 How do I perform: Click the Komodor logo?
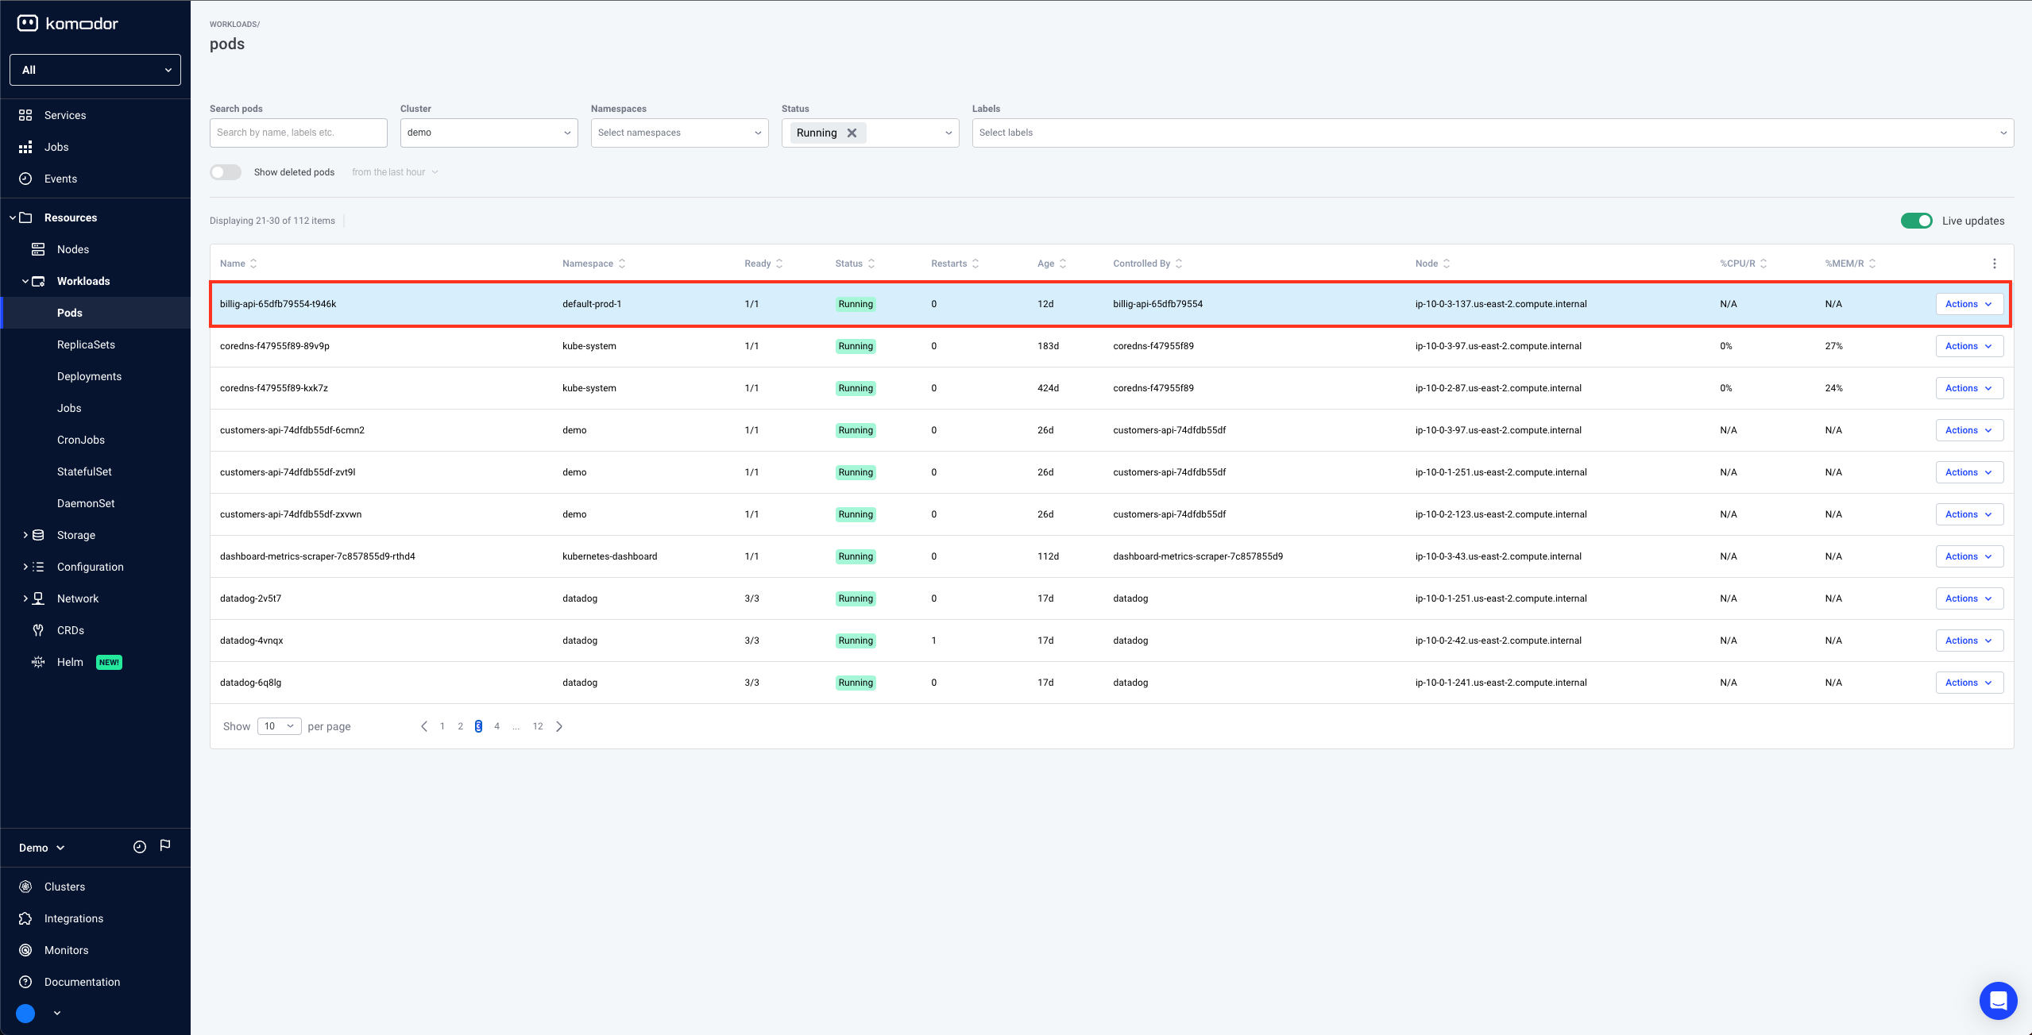tap(68, 24)
